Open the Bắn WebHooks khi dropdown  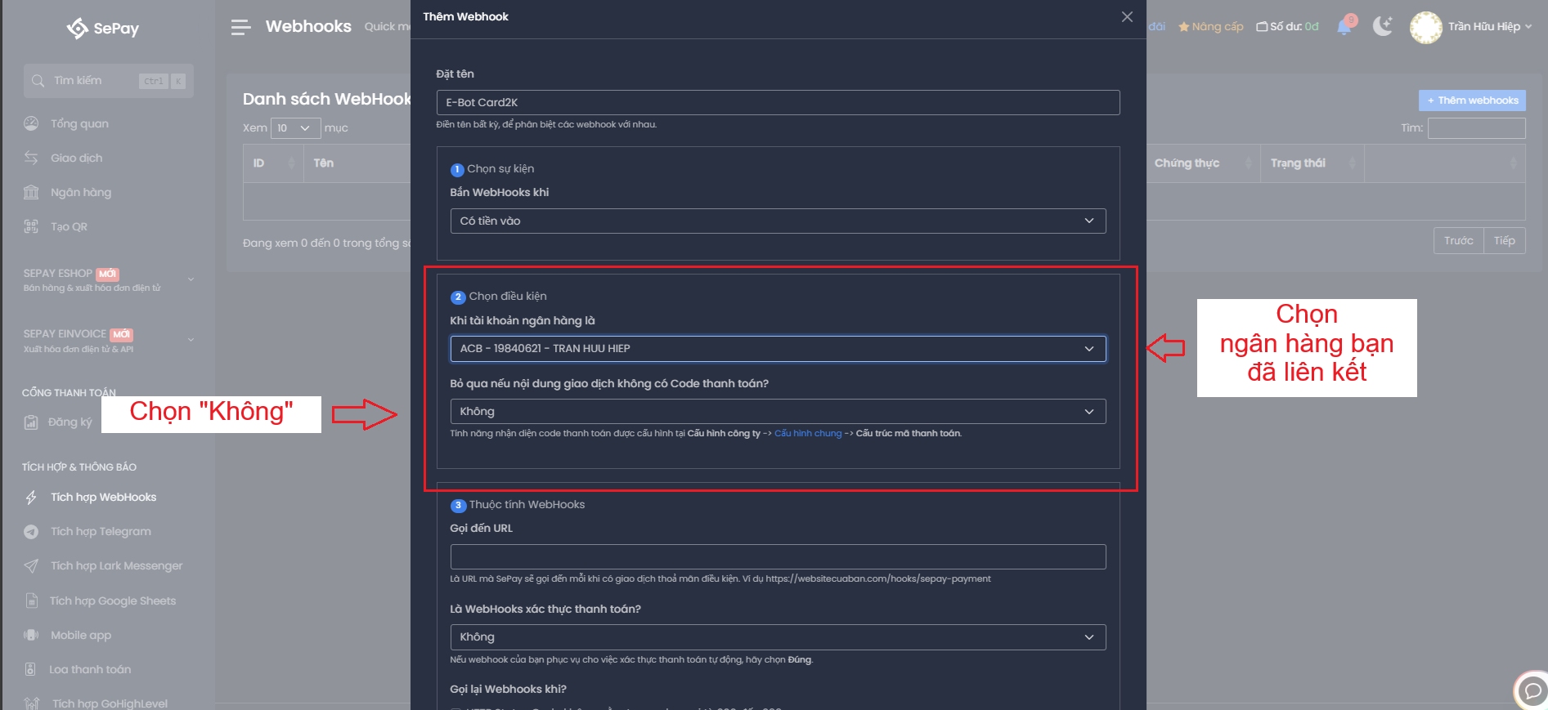(778, 221)
